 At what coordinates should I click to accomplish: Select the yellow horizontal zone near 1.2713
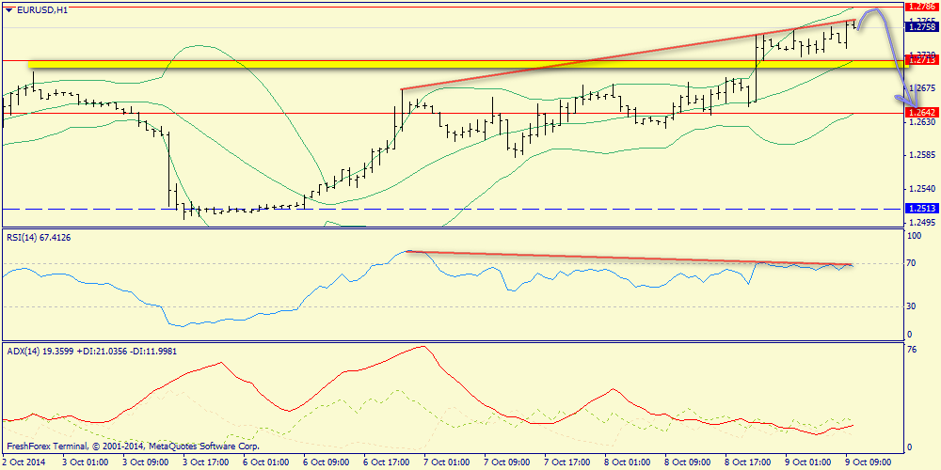pyautogui.click(x=468, y=64)
